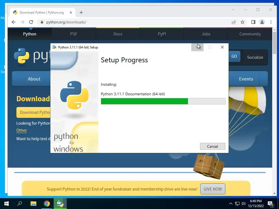This screenshot has height=209, width=279.
Task: Follow the Other link
Action: coord(22,130)
